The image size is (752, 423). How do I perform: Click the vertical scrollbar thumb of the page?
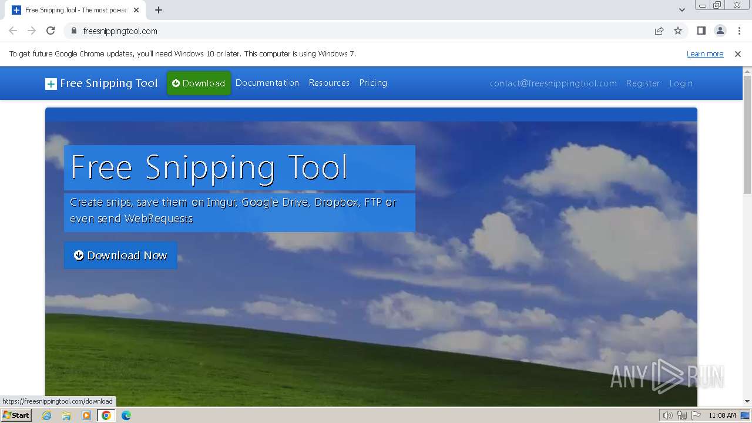click(x=747, y=135)
